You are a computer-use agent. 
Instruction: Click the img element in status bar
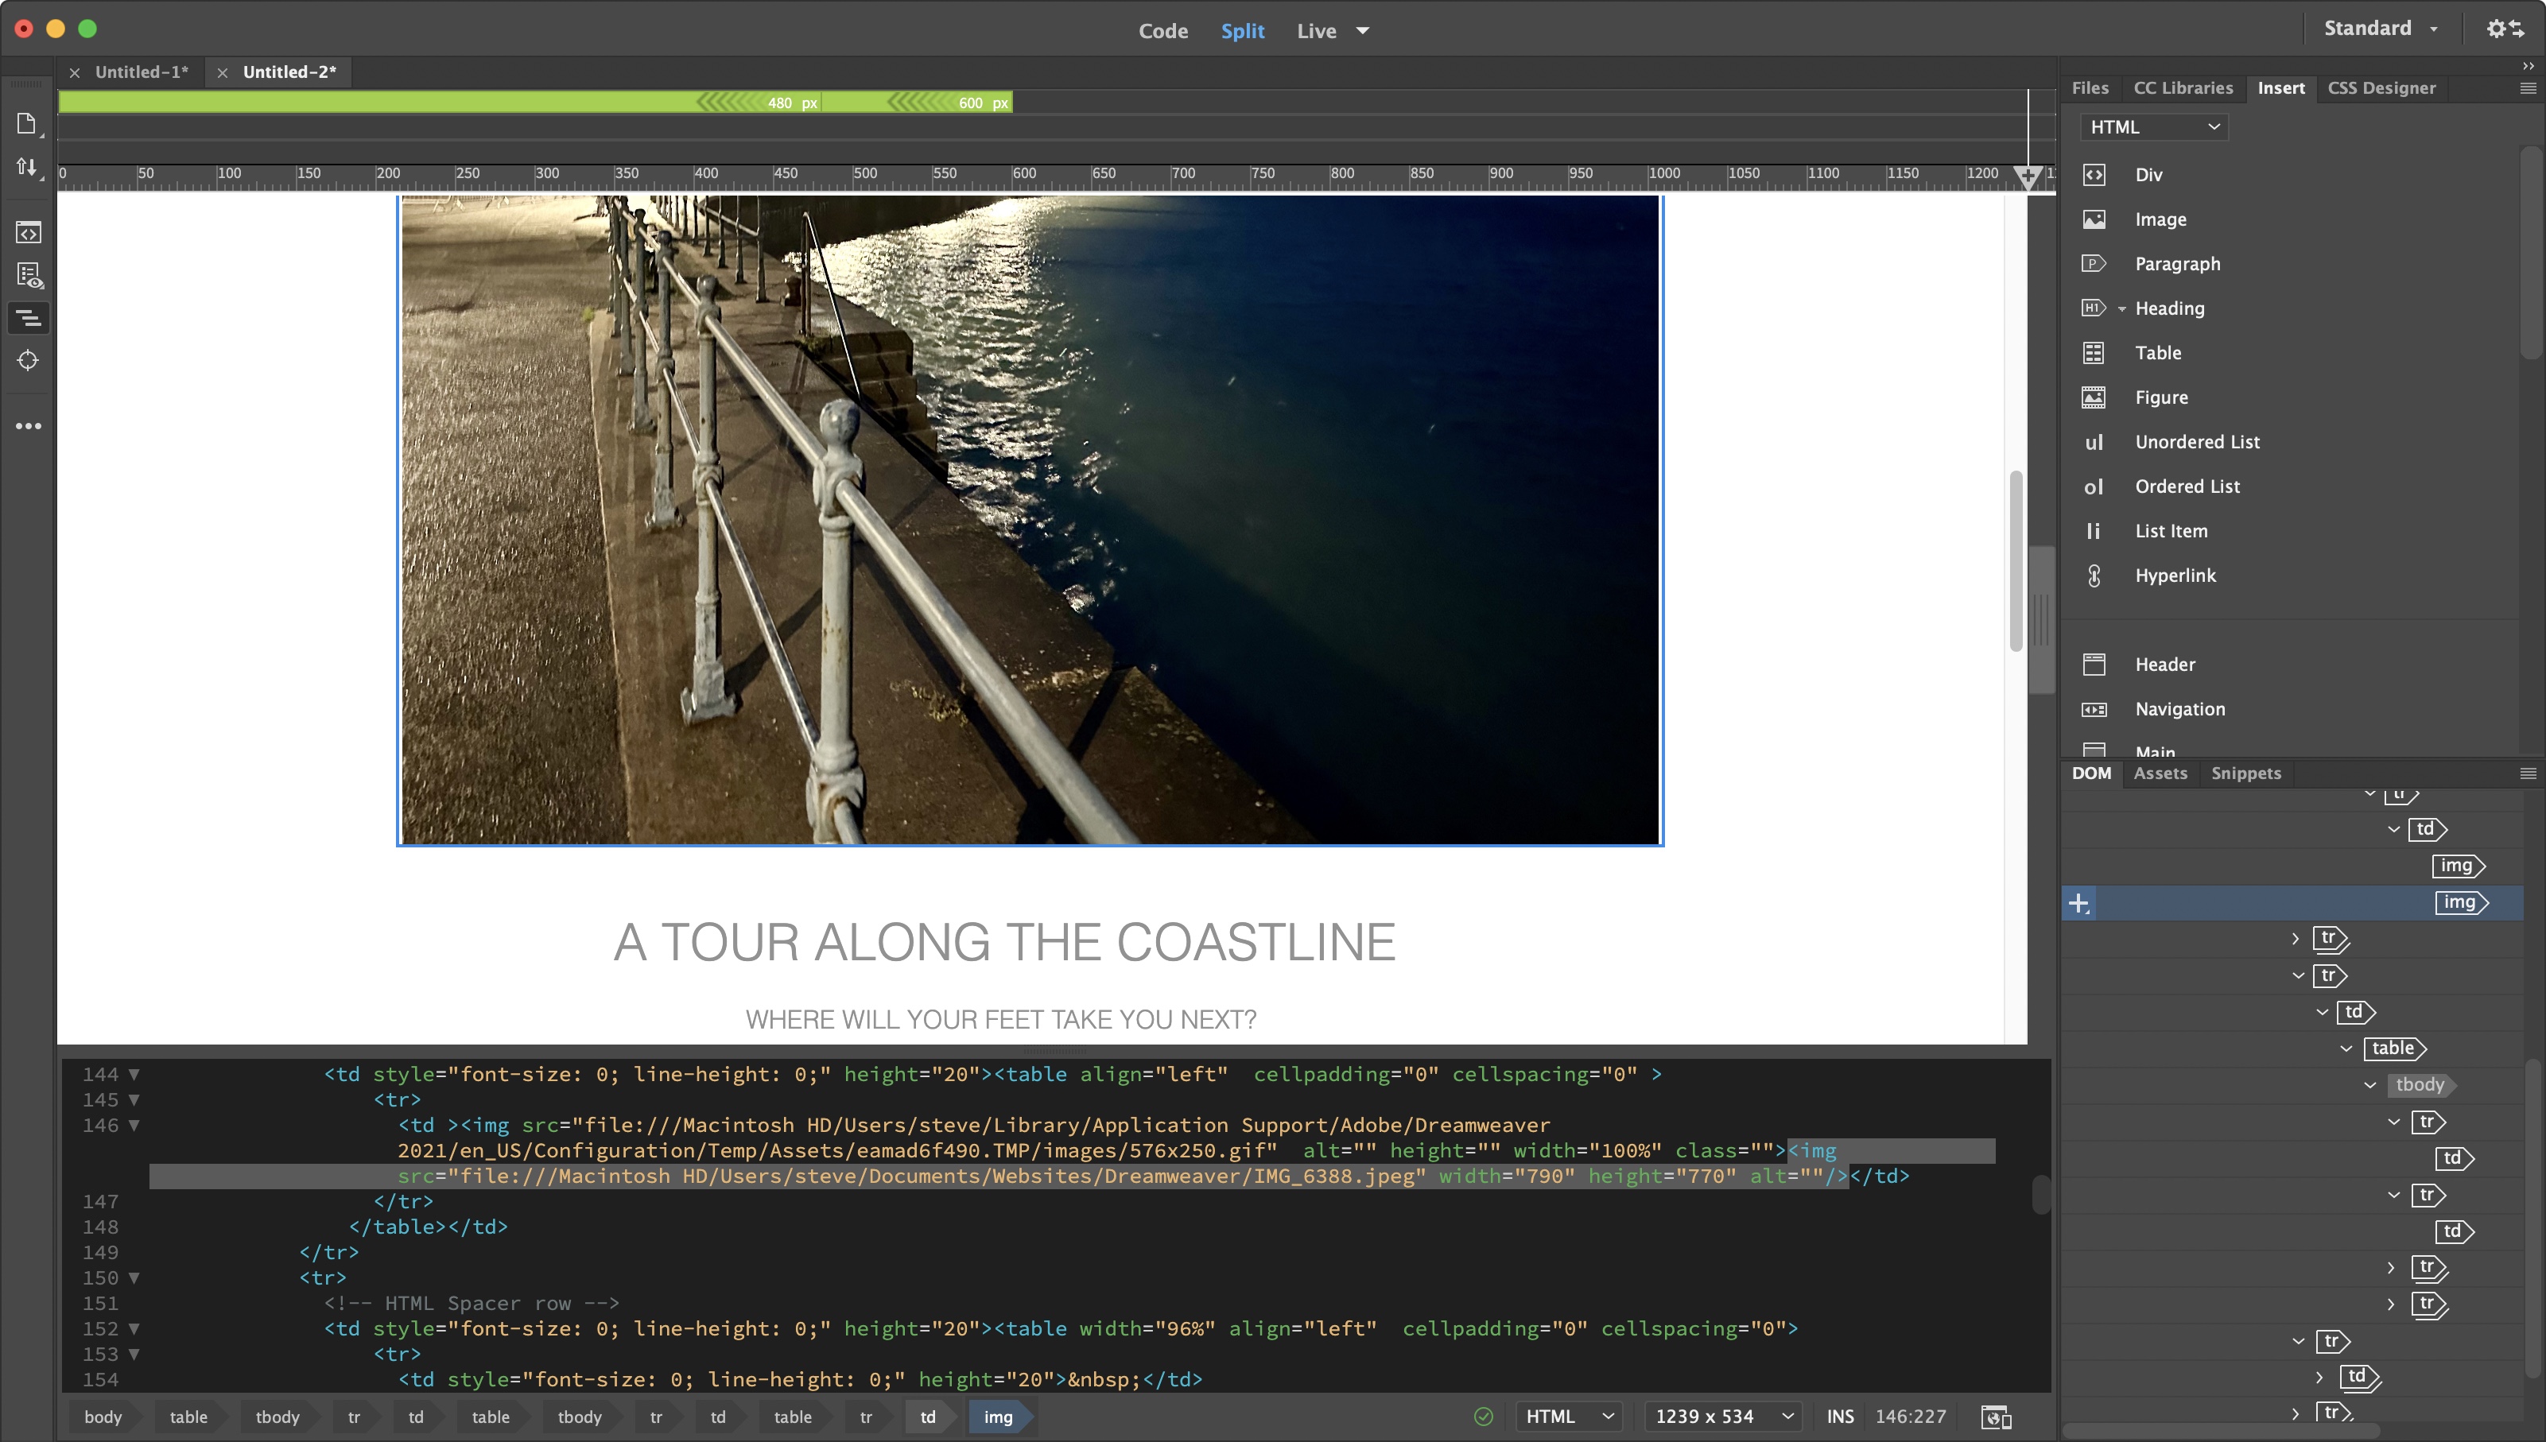pyautogui.click(x=999, y=1416)
